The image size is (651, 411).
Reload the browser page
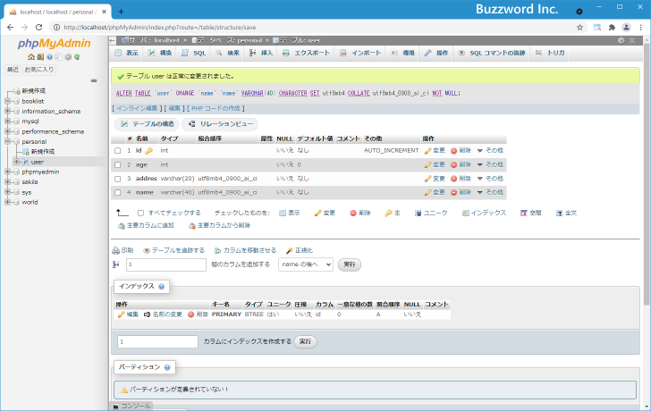point(38,28)
